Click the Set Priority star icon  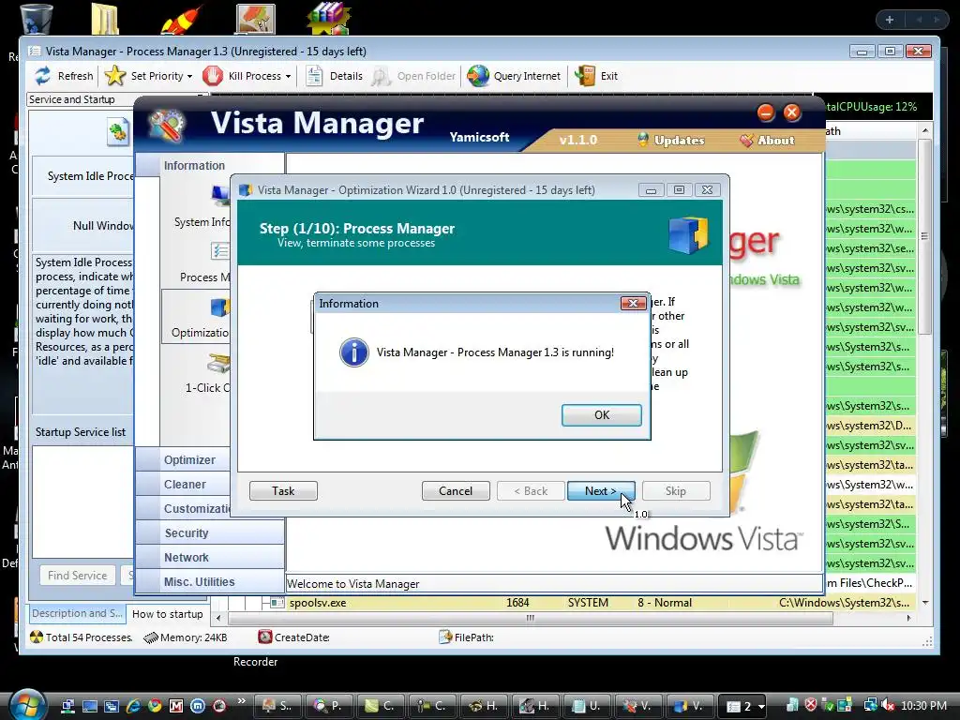(x=115, y=76)
